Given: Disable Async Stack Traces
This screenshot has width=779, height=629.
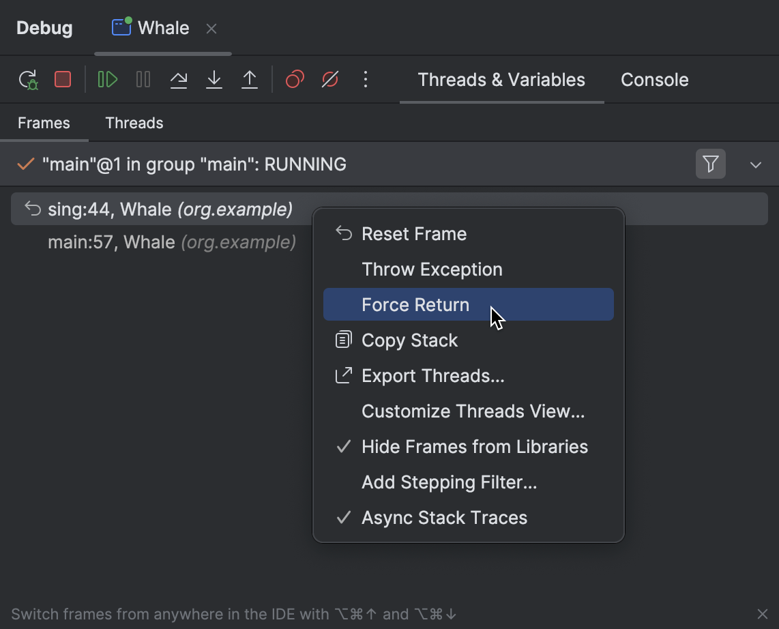Looking at the screenshot, I should (444, 518).
